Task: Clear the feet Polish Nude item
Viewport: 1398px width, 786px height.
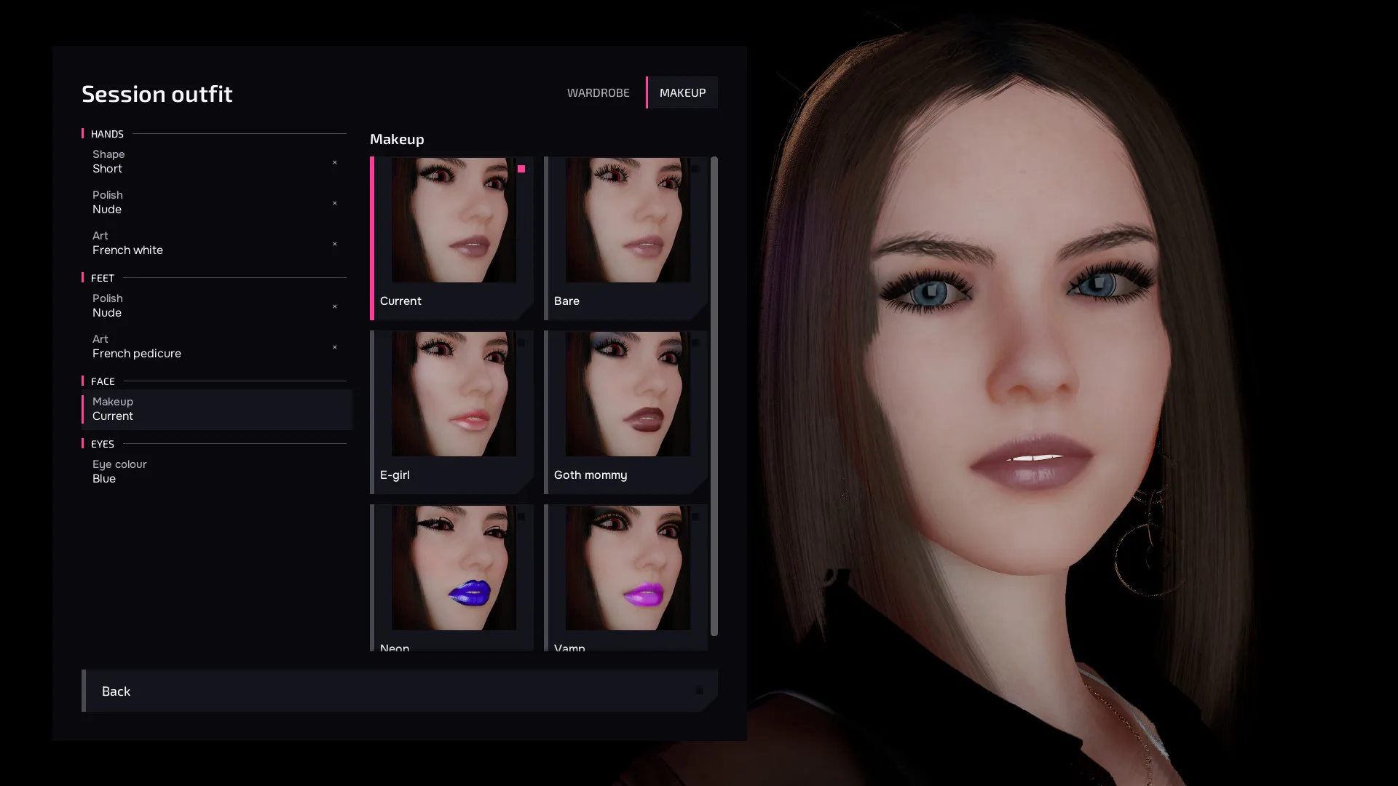Action: [x=335, y=306]
